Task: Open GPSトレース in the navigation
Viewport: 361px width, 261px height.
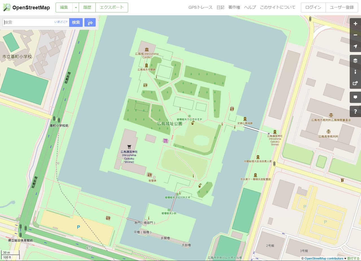Action: pyautogui.click(x=200, y=7)
